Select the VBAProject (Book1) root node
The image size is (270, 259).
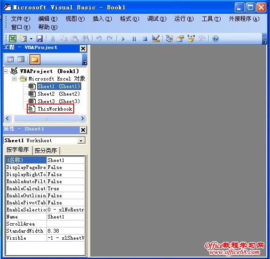click(x=49, y=71)
